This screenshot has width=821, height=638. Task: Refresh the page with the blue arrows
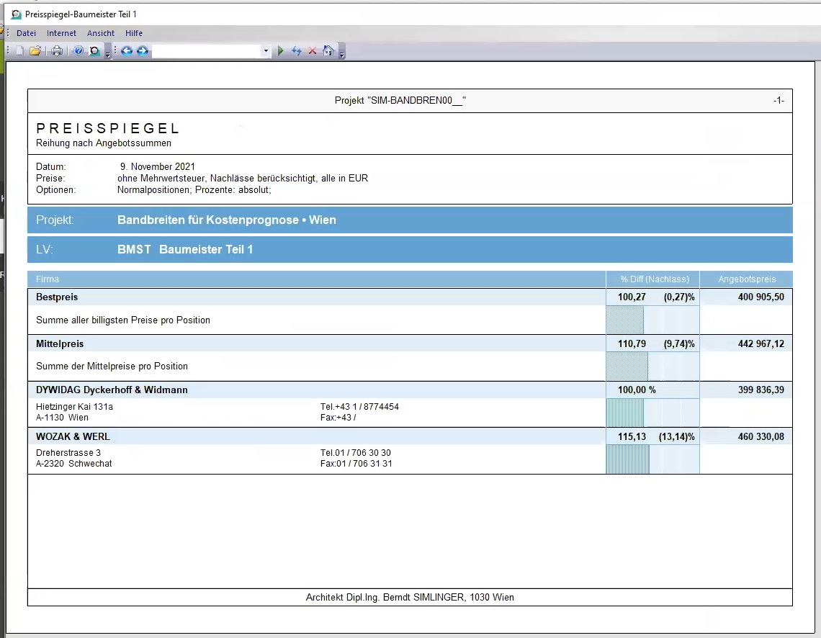[x=297, y=51]
